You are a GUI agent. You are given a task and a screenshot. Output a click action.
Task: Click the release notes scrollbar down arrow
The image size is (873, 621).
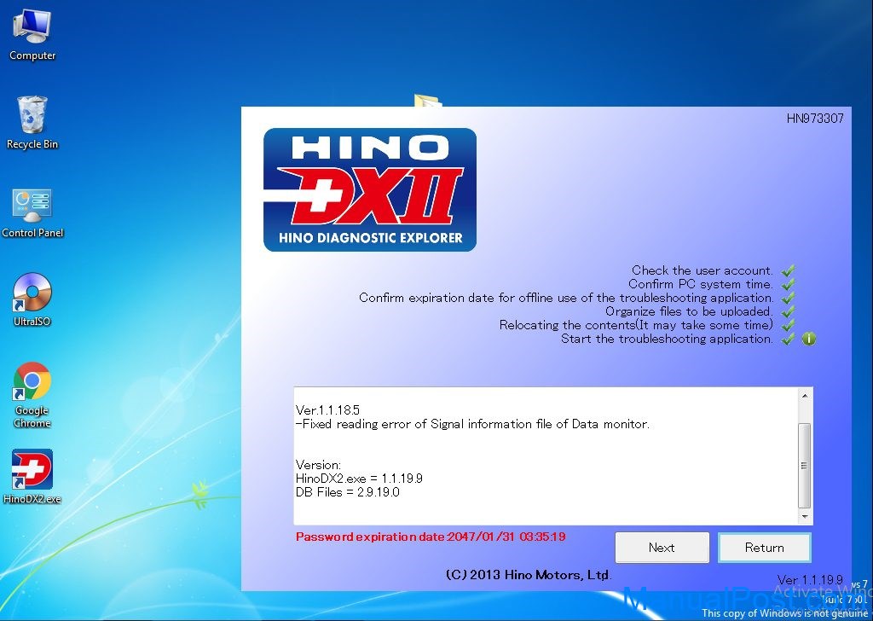(x=805, y=517)
